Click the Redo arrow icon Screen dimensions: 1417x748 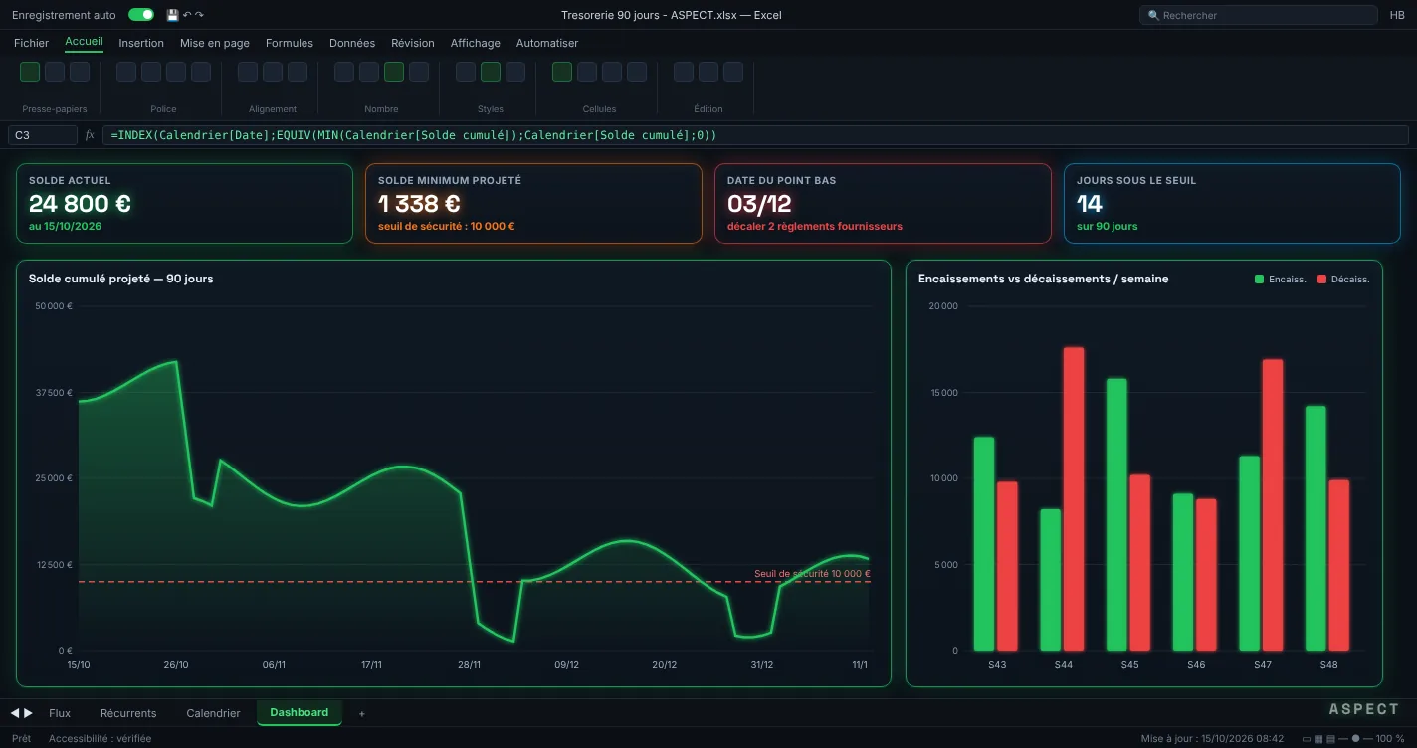point(199,15)
